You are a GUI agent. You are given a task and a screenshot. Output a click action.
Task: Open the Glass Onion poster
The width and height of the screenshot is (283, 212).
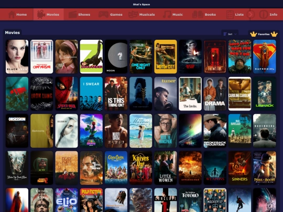click(x=116, y=168)
